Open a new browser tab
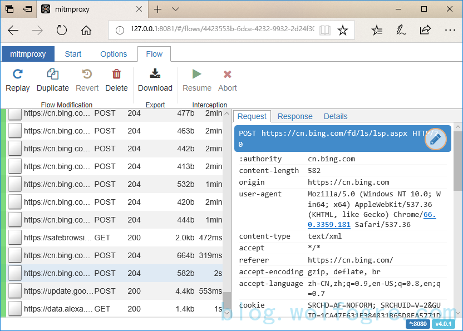 point(158,9)
